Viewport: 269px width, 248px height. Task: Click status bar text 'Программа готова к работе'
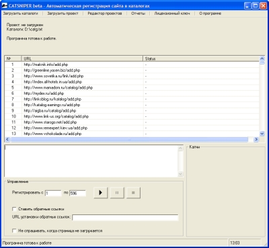tap(27, 243)
